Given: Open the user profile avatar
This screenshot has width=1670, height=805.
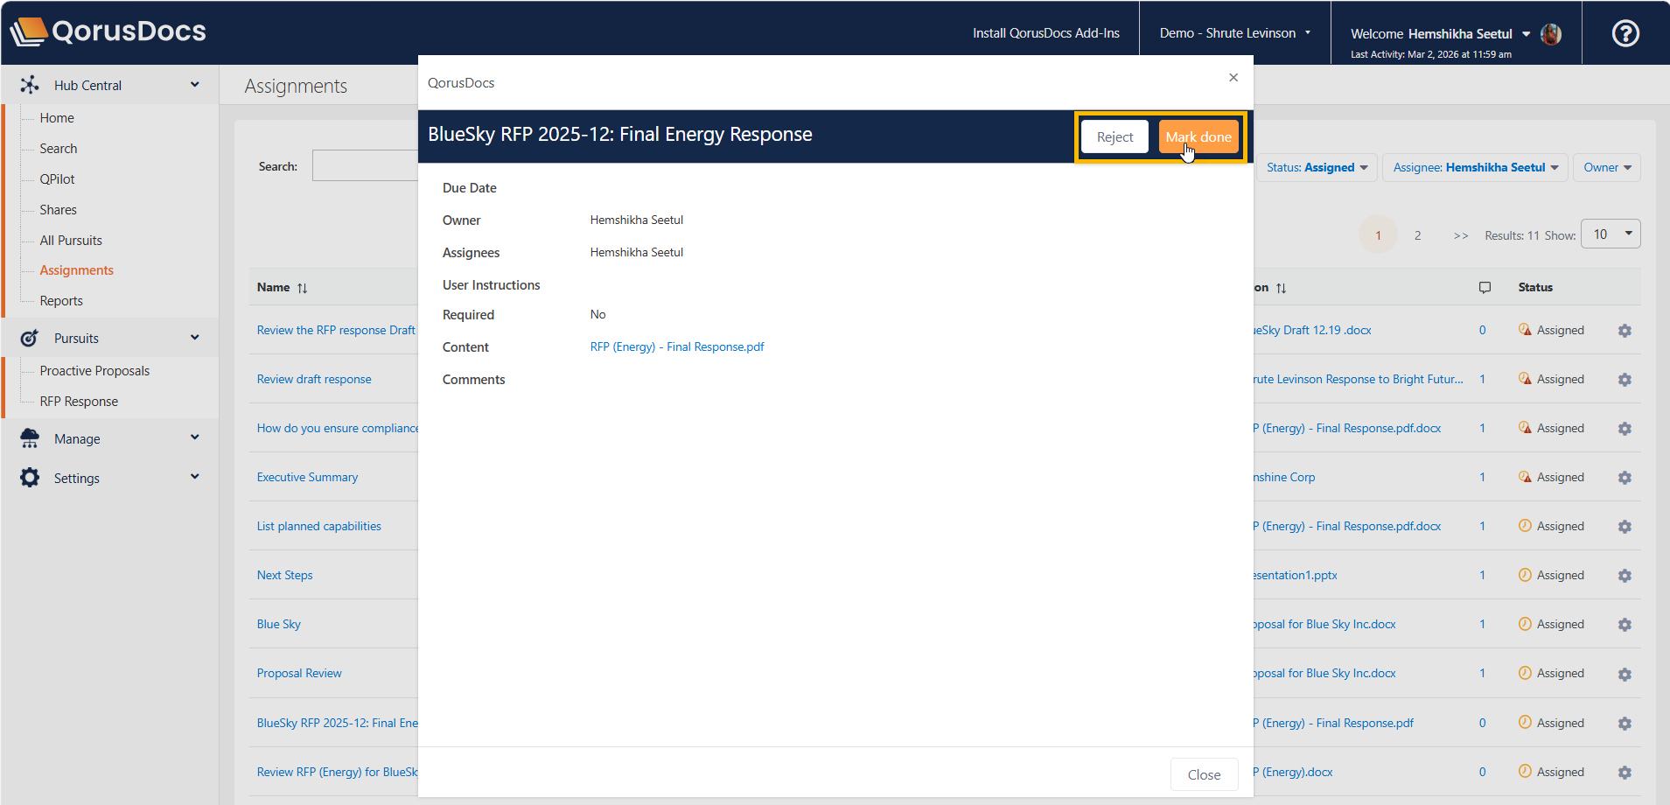Looking at the screenshot, I should click(x=1550, y=34).
